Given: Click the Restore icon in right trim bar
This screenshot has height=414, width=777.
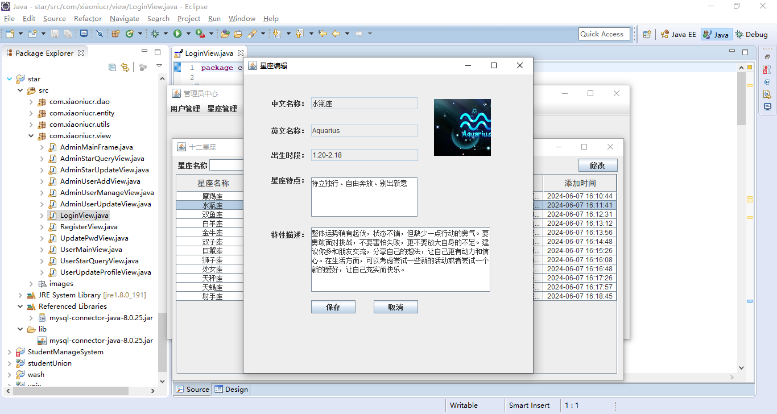Looking at the screenshot, I should pos(767,56).
